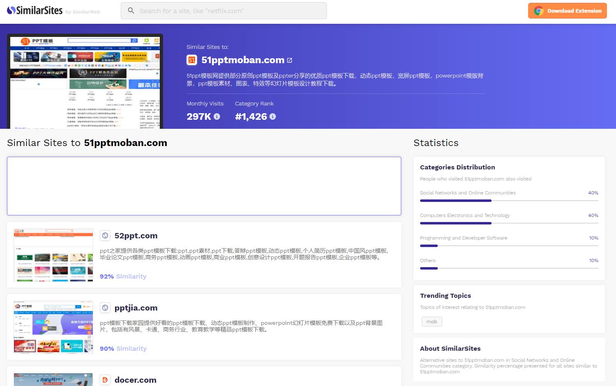Click the Social Networks category progress bar
This screenshot has width=616, height=386.
click(x=509, y=201)
